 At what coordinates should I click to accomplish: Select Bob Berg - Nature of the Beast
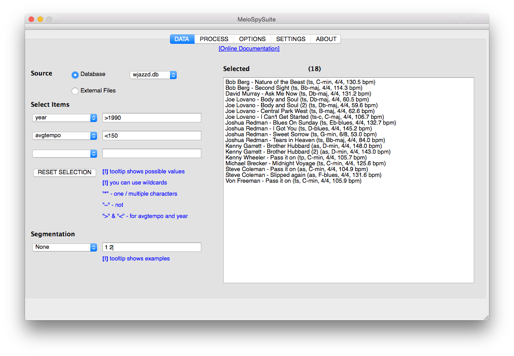300,82
